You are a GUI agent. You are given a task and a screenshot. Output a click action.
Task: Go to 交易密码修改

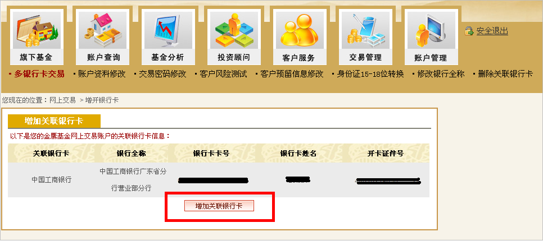pos(162,74)
